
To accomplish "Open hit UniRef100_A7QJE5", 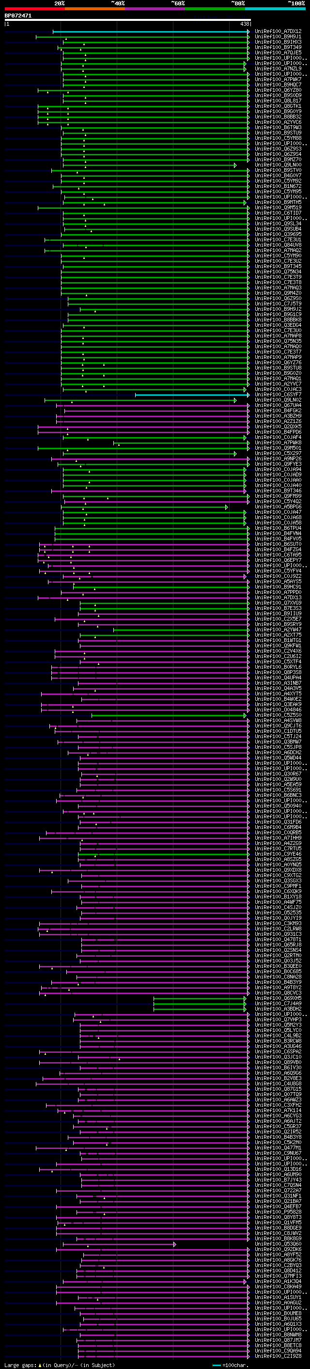I will (x=278, y=52).
